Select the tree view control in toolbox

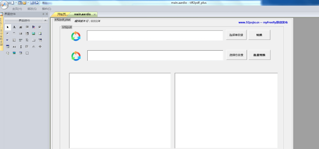[x=27, y=40]
